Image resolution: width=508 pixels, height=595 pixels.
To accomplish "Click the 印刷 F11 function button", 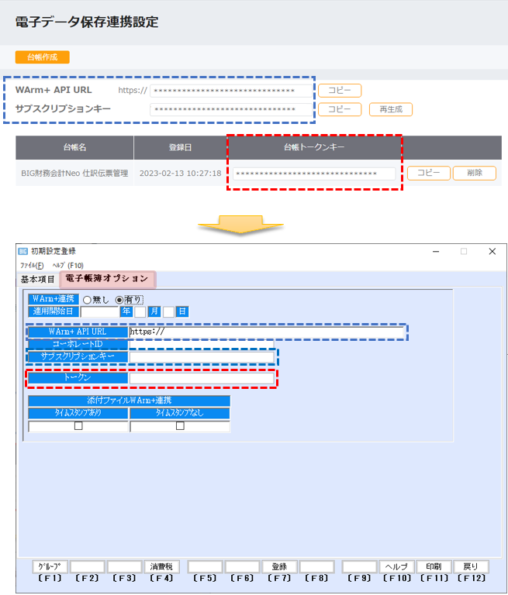I will pyautogui.click(x=434, y=566).
